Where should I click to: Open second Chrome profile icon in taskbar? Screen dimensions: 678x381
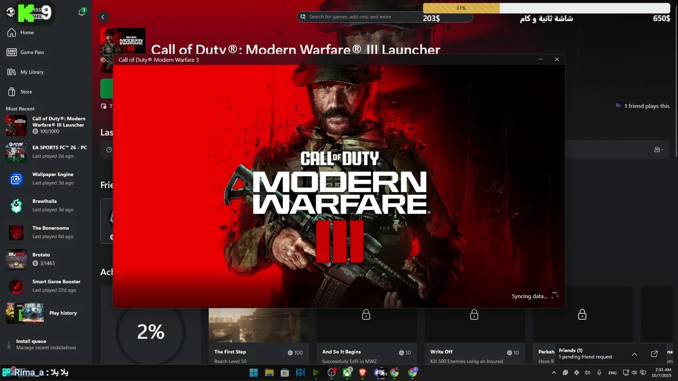(x=413, y=373)
